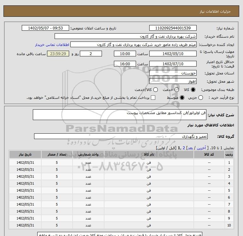Click row number 9 cell

229,218
